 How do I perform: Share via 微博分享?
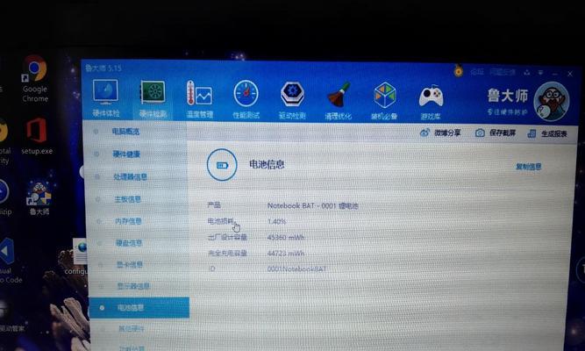440,133
